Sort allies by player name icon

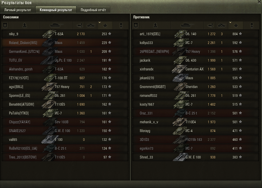pos(25,25)
